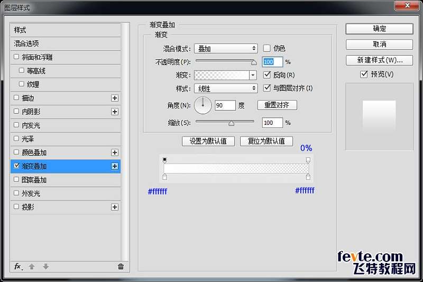Screen dimensions: 423x282
Task: Enable 纹理 checkbox
Action: click(22, 84)
